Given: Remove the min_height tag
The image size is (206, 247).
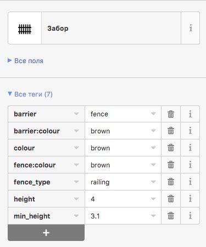Looking at the screenshot, I should point(171,216).
